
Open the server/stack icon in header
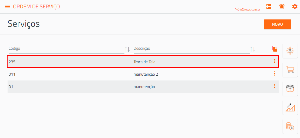pos(269,6)
